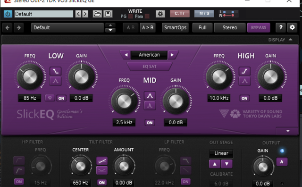Select HP filter gentle slope icon

click(x=19, y=161)
